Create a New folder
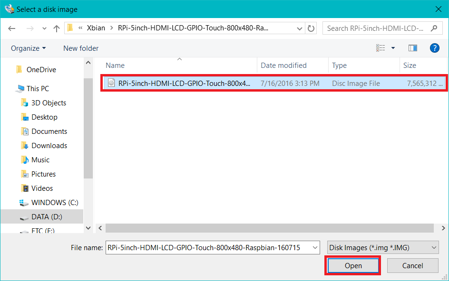Image resolution: width=449 pixels, height=281 pixels. pyautogui.click(x=81, y=48)
